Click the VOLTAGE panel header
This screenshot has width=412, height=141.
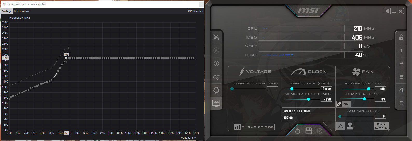coord(255,72)
